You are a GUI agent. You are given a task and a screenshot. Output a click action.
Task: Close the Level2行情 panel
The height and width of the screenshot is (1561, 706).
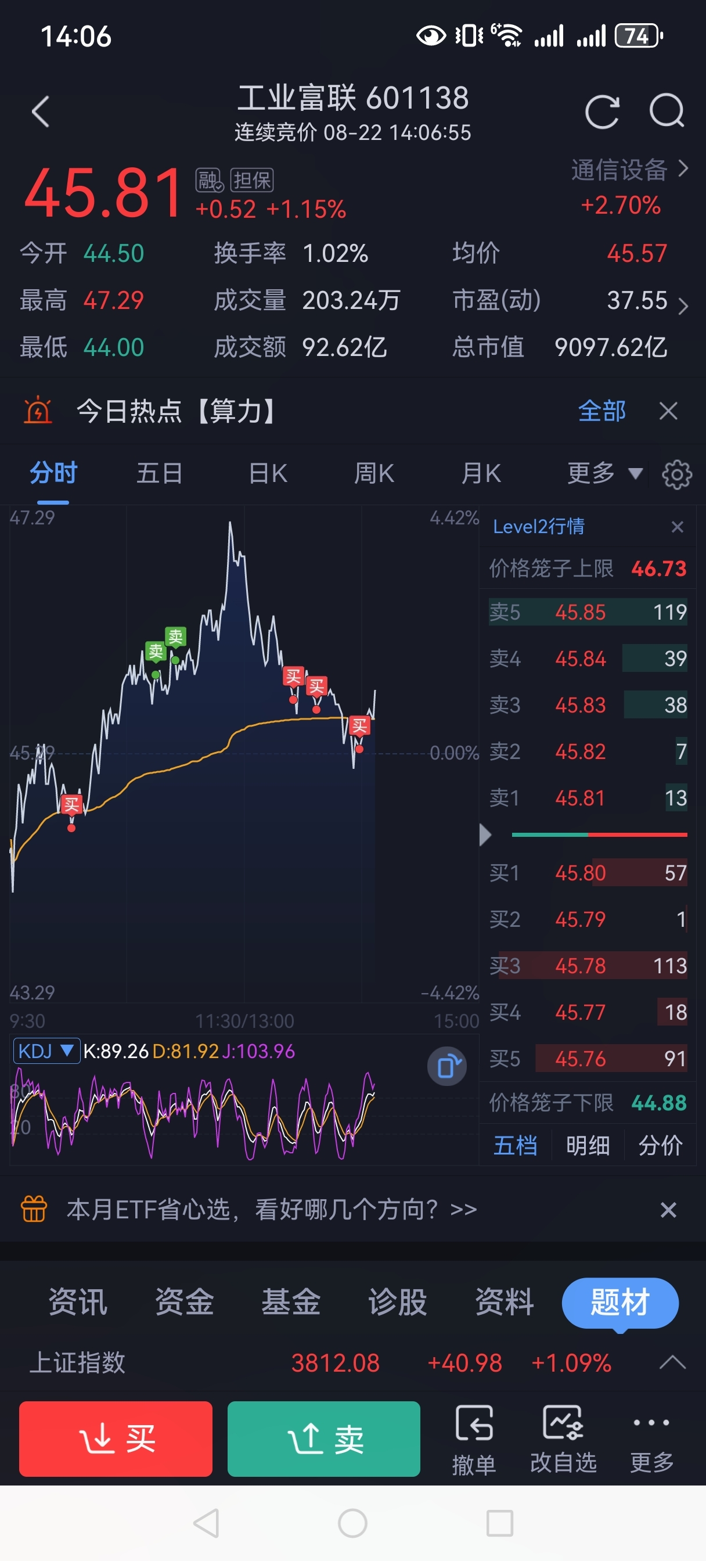click(678, 527)
